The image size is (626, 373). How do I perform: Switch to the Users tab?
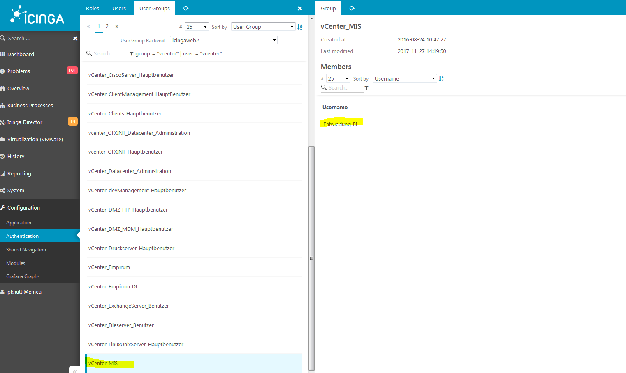(x=119, y=8)
